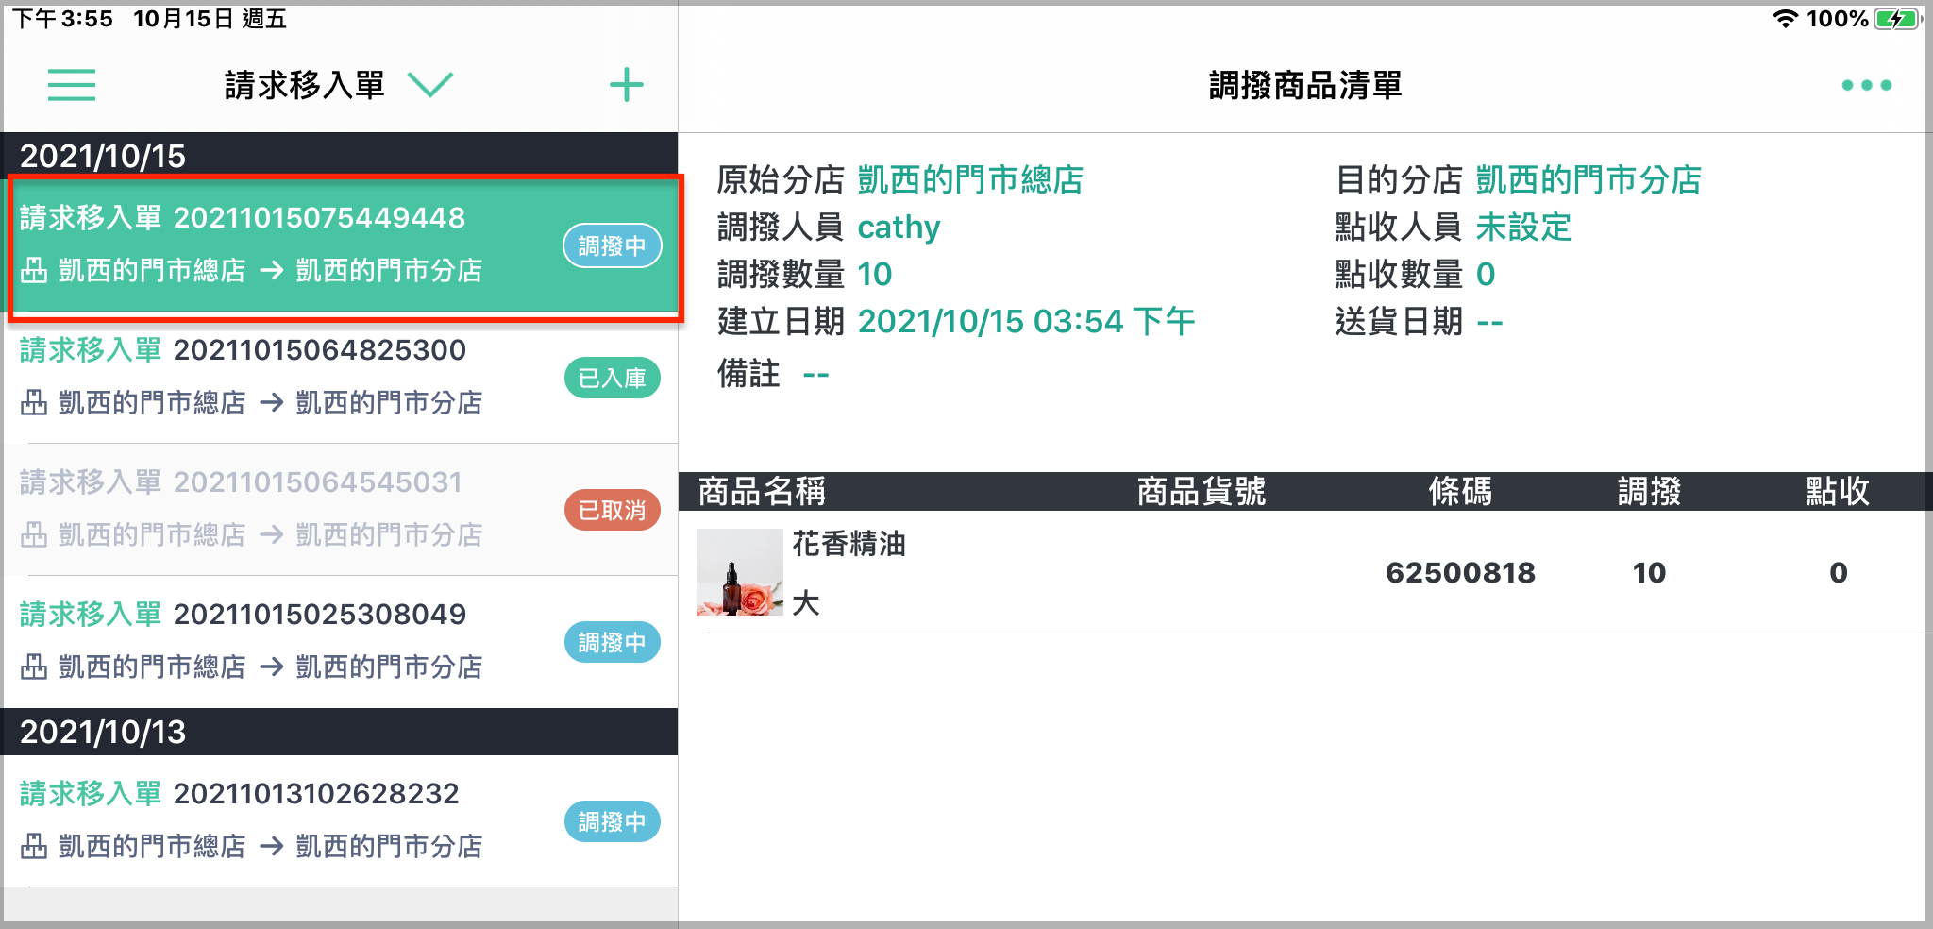The height and width of the screenshot is (929, 1933).
Task: Click store icon on request 20211015075449448 row
Action: point(34,271)
